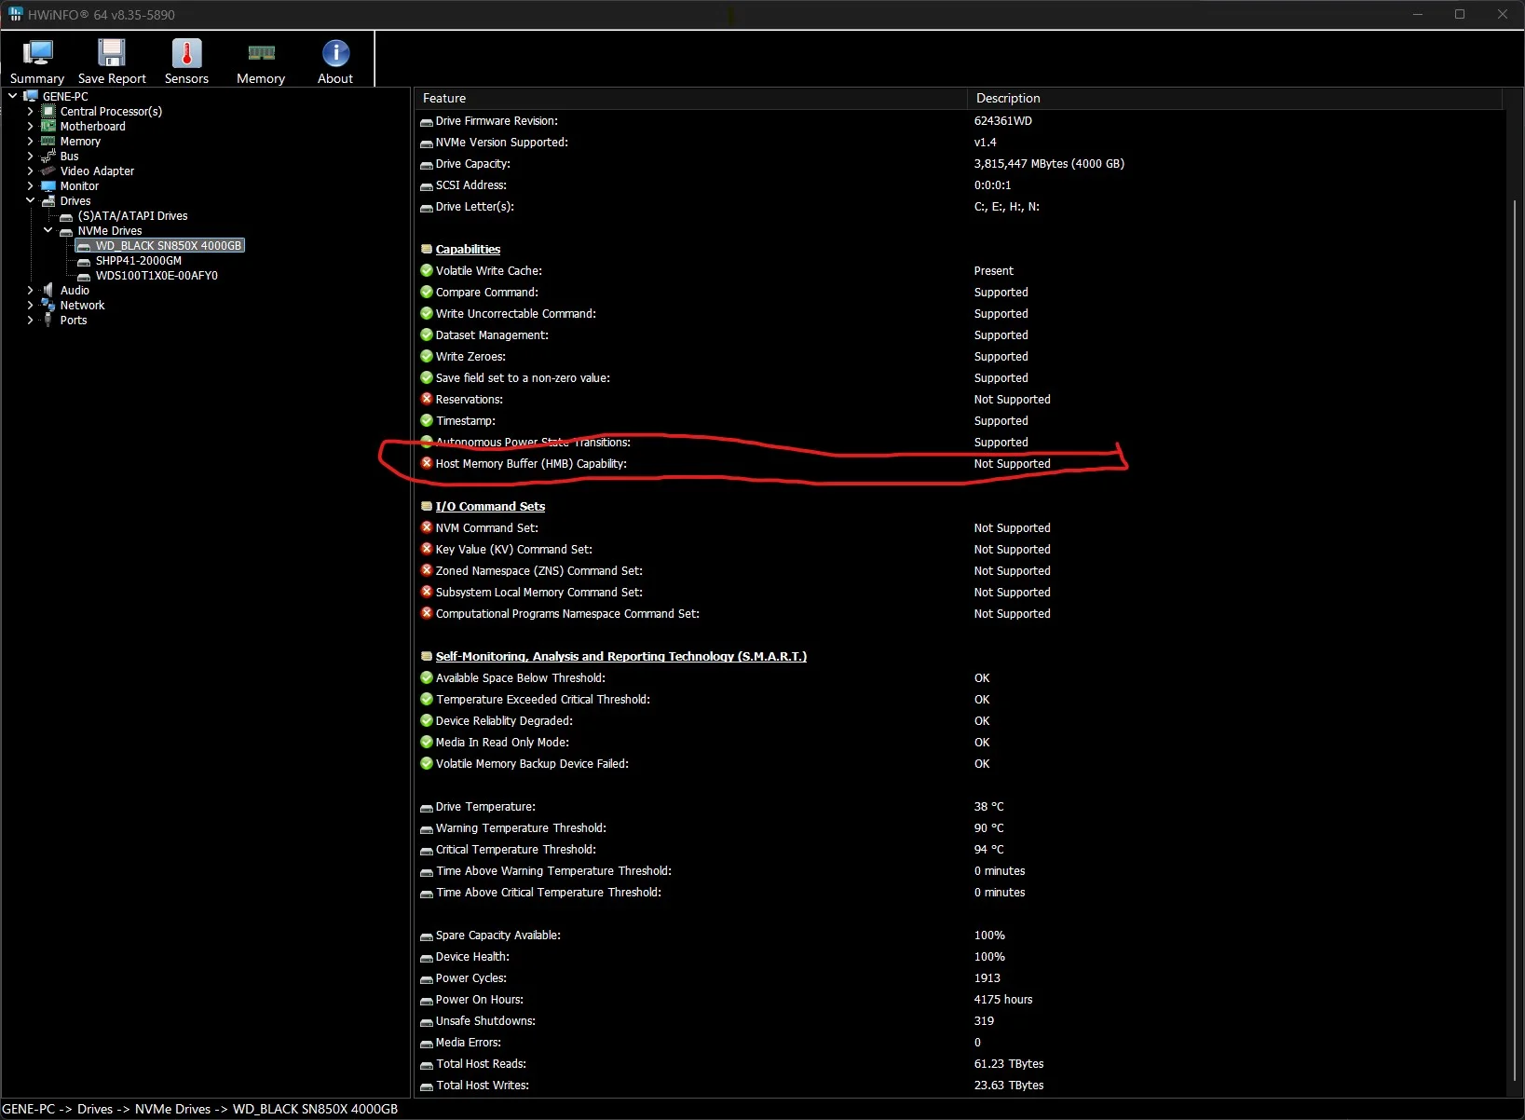The image size is (1525, 1120).
Task: Expand the Memory tree node
Action: pyautogui.click(x=31, y=141)
